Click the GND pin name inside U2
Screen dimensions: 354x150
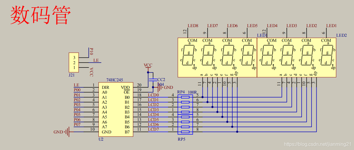(x=107, y=132)
